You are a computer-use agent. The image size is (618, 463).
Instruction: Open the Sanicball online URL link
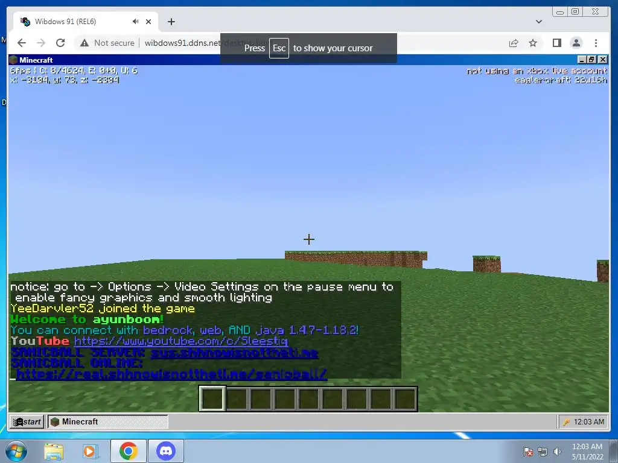tap(171, 374)
